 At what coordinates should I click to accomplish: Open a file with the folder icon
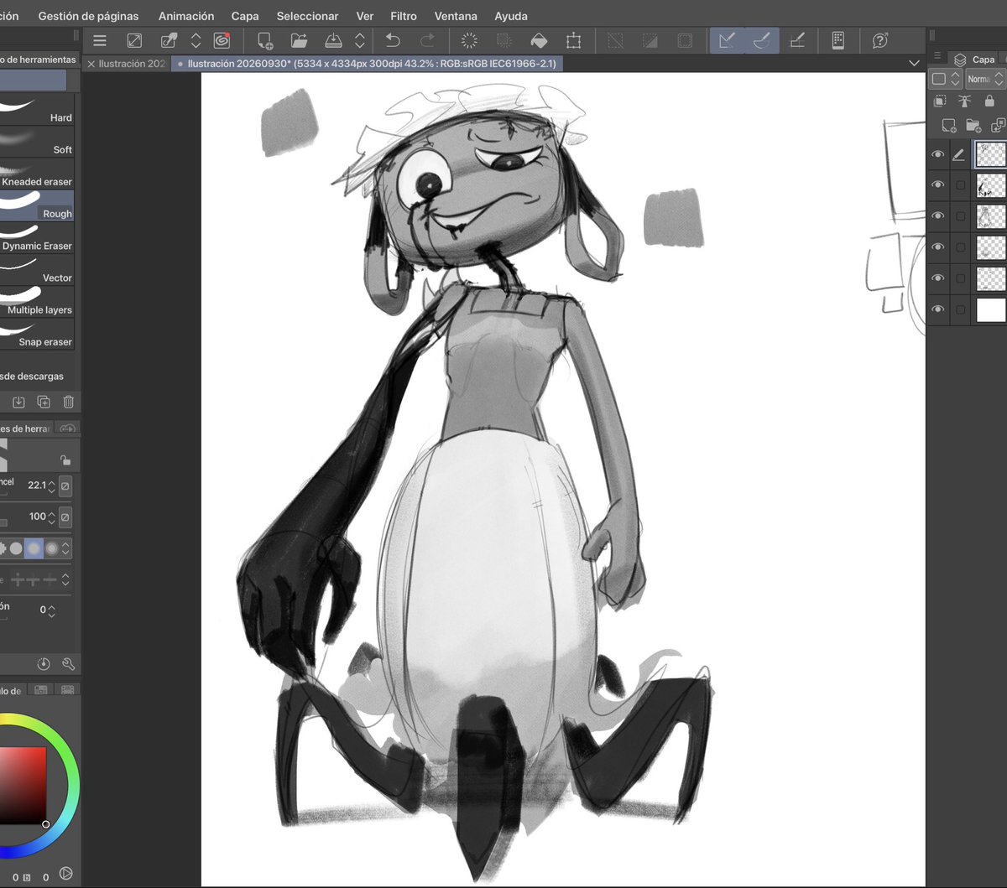[299, 40]
